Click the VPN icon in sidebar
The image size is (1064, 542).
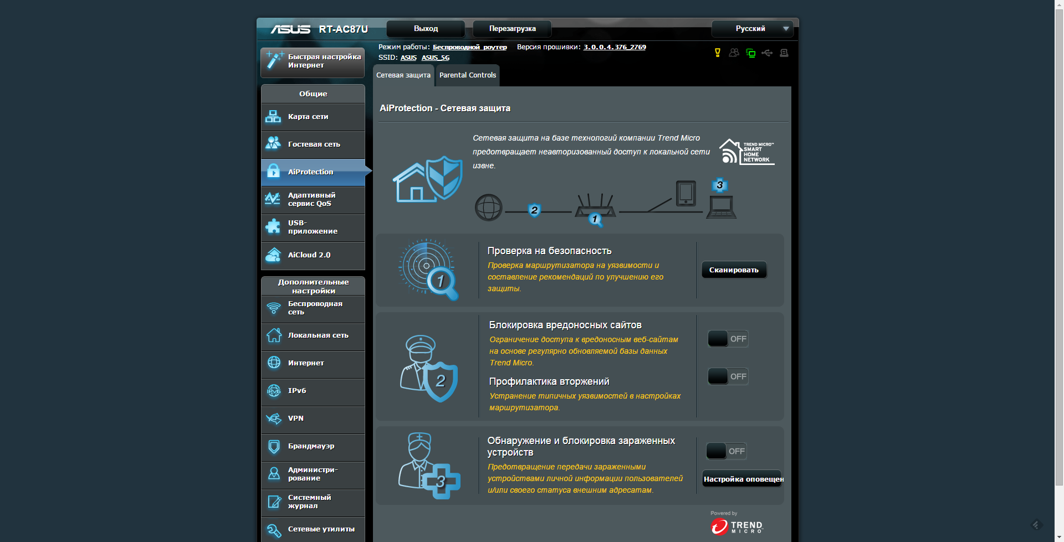click(x=274, y=419)
